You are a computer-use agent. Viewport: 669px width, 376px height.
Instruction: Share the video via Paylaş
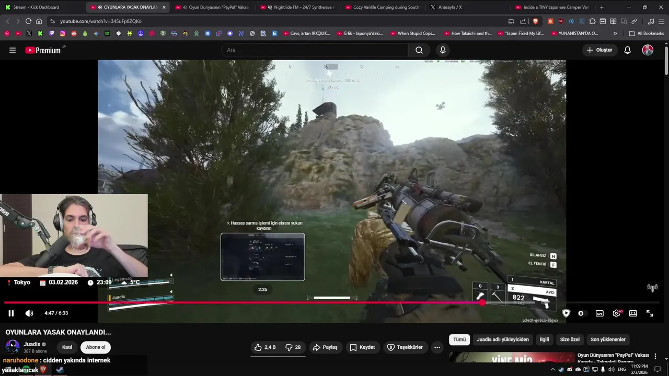click(325, 347)
